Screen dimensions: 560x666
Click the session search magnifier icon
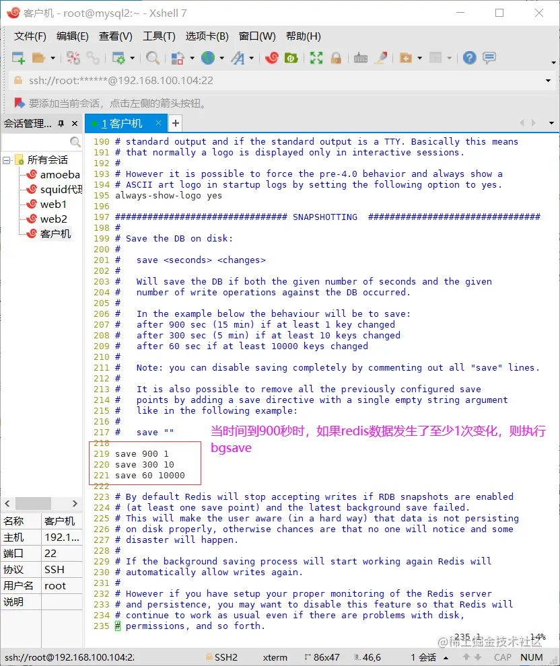click(75, 141)
